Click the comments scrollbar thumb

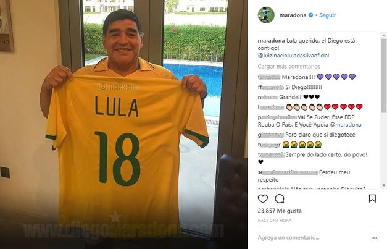[383, 75]
